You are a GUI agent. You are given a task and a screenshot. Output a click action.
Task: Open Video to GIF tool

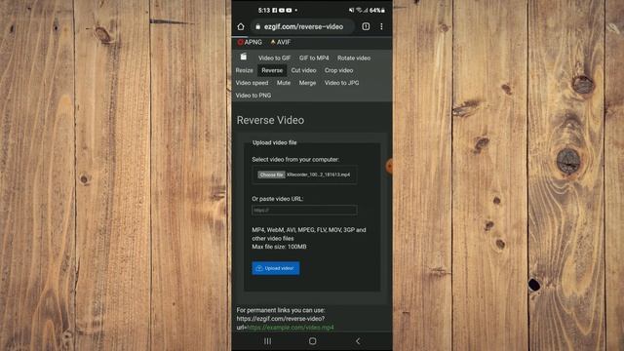tap(274, 58)
